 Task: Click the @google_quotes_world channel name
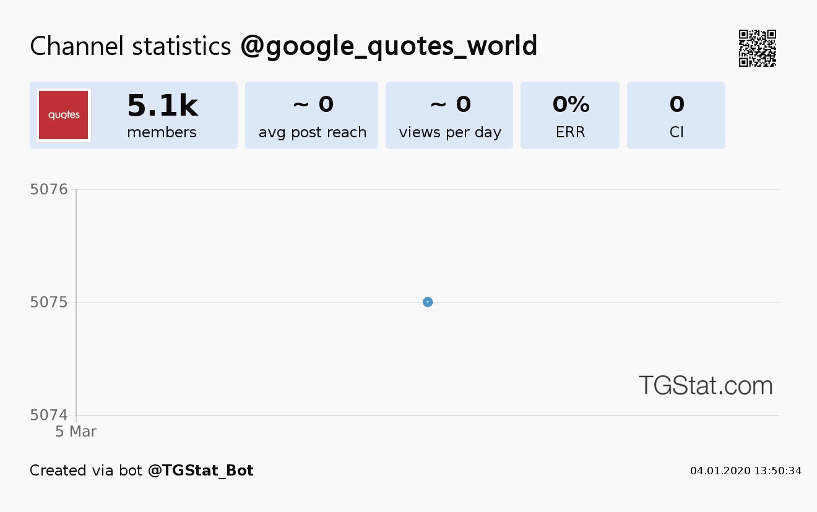tap(389, 46)
